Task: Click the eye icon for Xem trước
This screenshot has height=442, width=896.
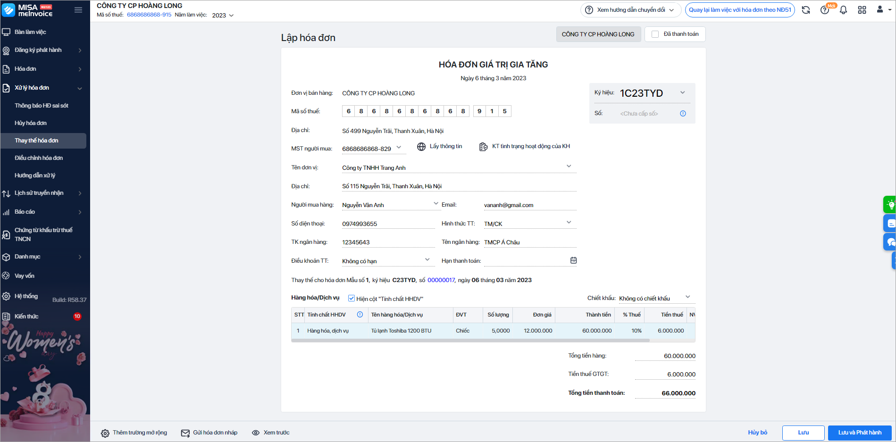Action: pyautogui.click(x=256, y=433)
